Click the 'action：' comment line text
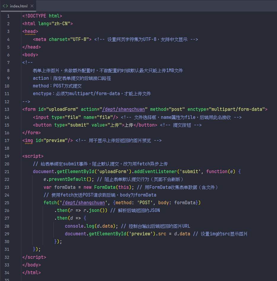The width and height of the screenshot is (277, 281). 72,78
